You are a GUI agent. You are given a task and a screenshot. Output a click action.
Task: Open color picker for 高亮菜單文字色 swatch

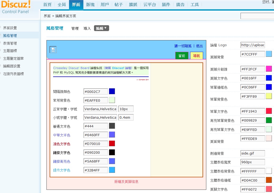(x=269, y=129)
